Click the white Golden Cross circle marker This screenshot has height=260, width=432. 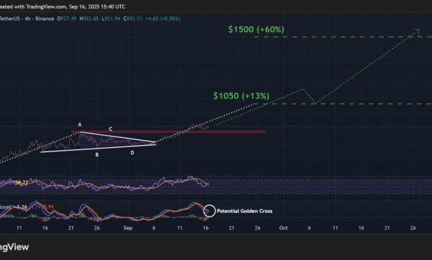209,210
